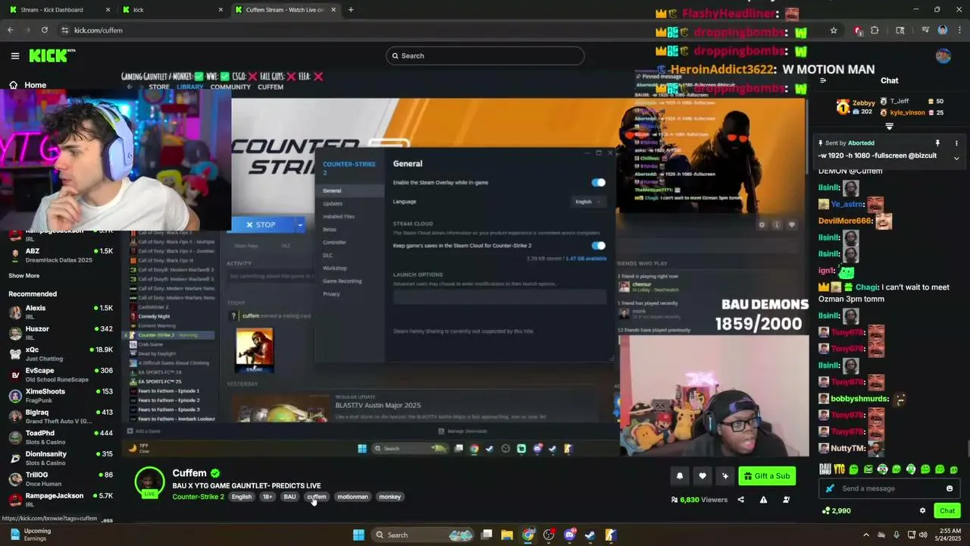Open the Kick hamburger menu

[x=15, y=55]
